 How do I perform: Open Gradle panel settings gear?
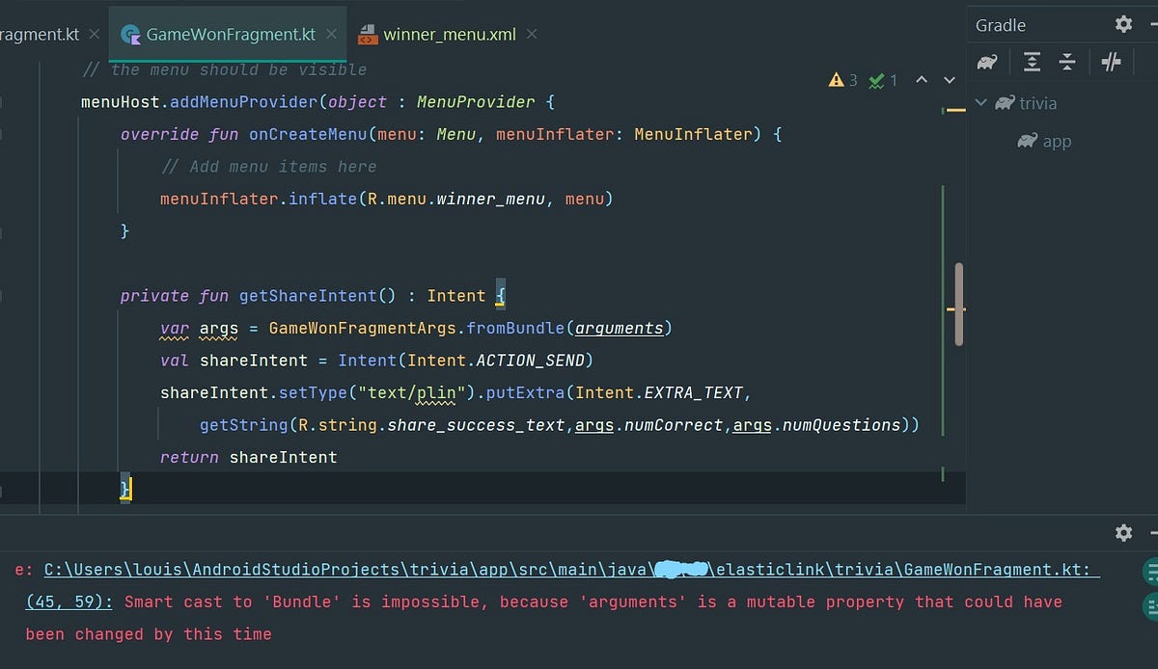pos(1123,22)
